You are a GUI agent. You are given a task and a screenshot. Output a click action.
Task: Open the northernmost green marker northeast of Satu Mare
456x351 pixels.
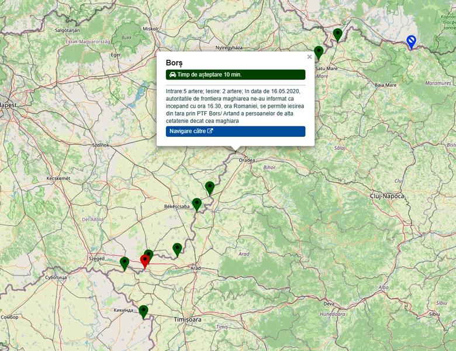pos(337,35)
